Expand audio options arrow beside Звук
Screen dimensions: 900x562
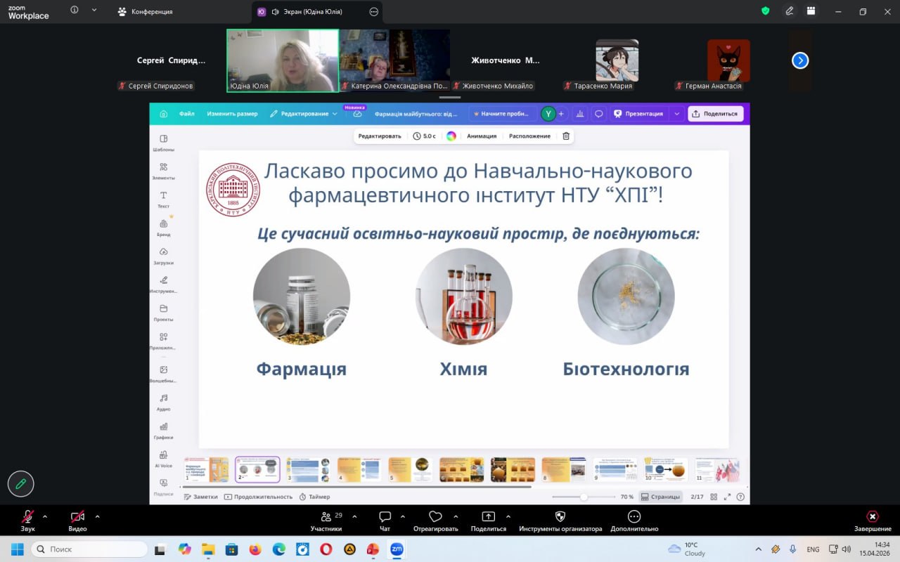coord(45,516)
